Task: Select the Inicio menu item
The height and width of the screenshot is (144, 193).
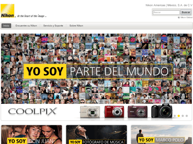Action: click(6, 26)
